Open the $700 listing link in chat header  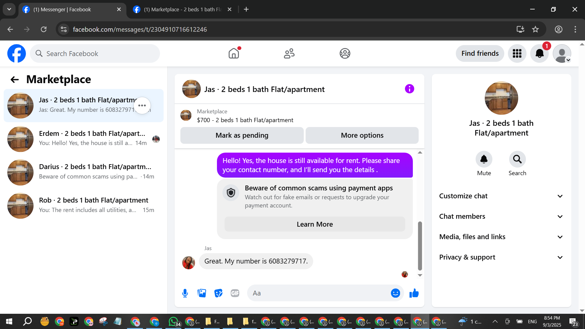(x=245, y=120)
